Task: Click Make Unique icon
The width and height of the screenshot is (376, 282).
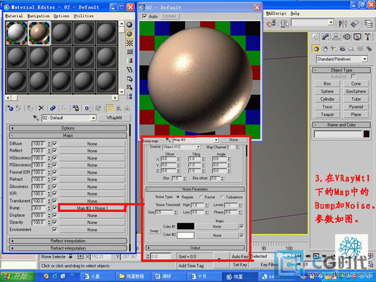Action: pos(64,108)
